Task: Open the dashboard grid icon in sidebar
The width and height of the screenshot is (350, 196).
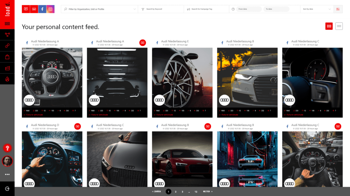Action: tap(7, 23)
